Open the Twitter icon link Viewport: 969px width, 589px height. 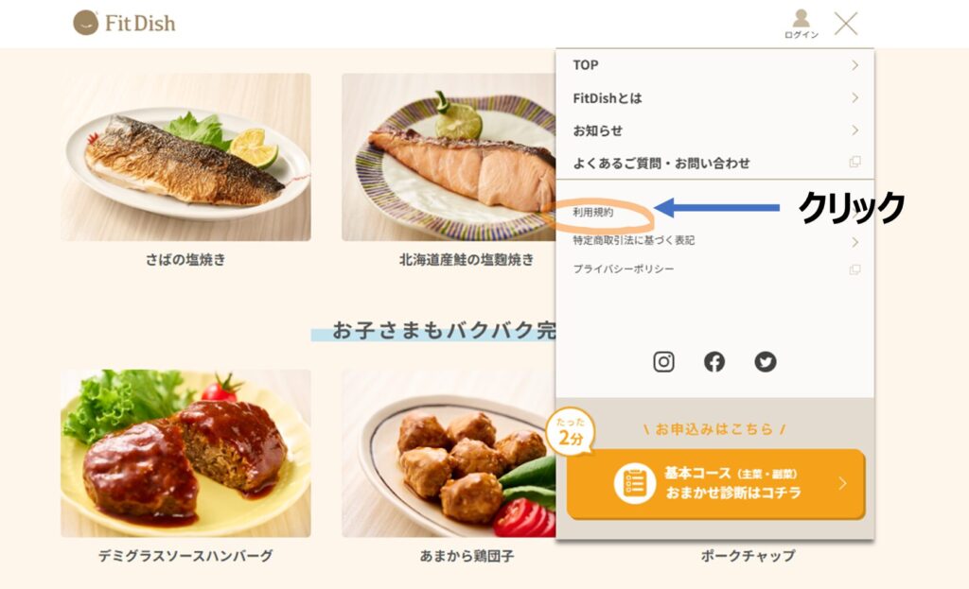765,362
